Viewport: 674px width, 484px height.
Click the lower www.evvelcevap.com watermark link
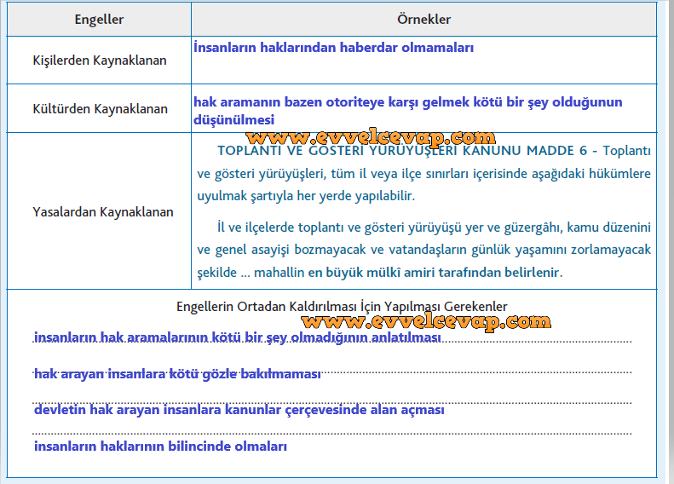click(426, 321)
